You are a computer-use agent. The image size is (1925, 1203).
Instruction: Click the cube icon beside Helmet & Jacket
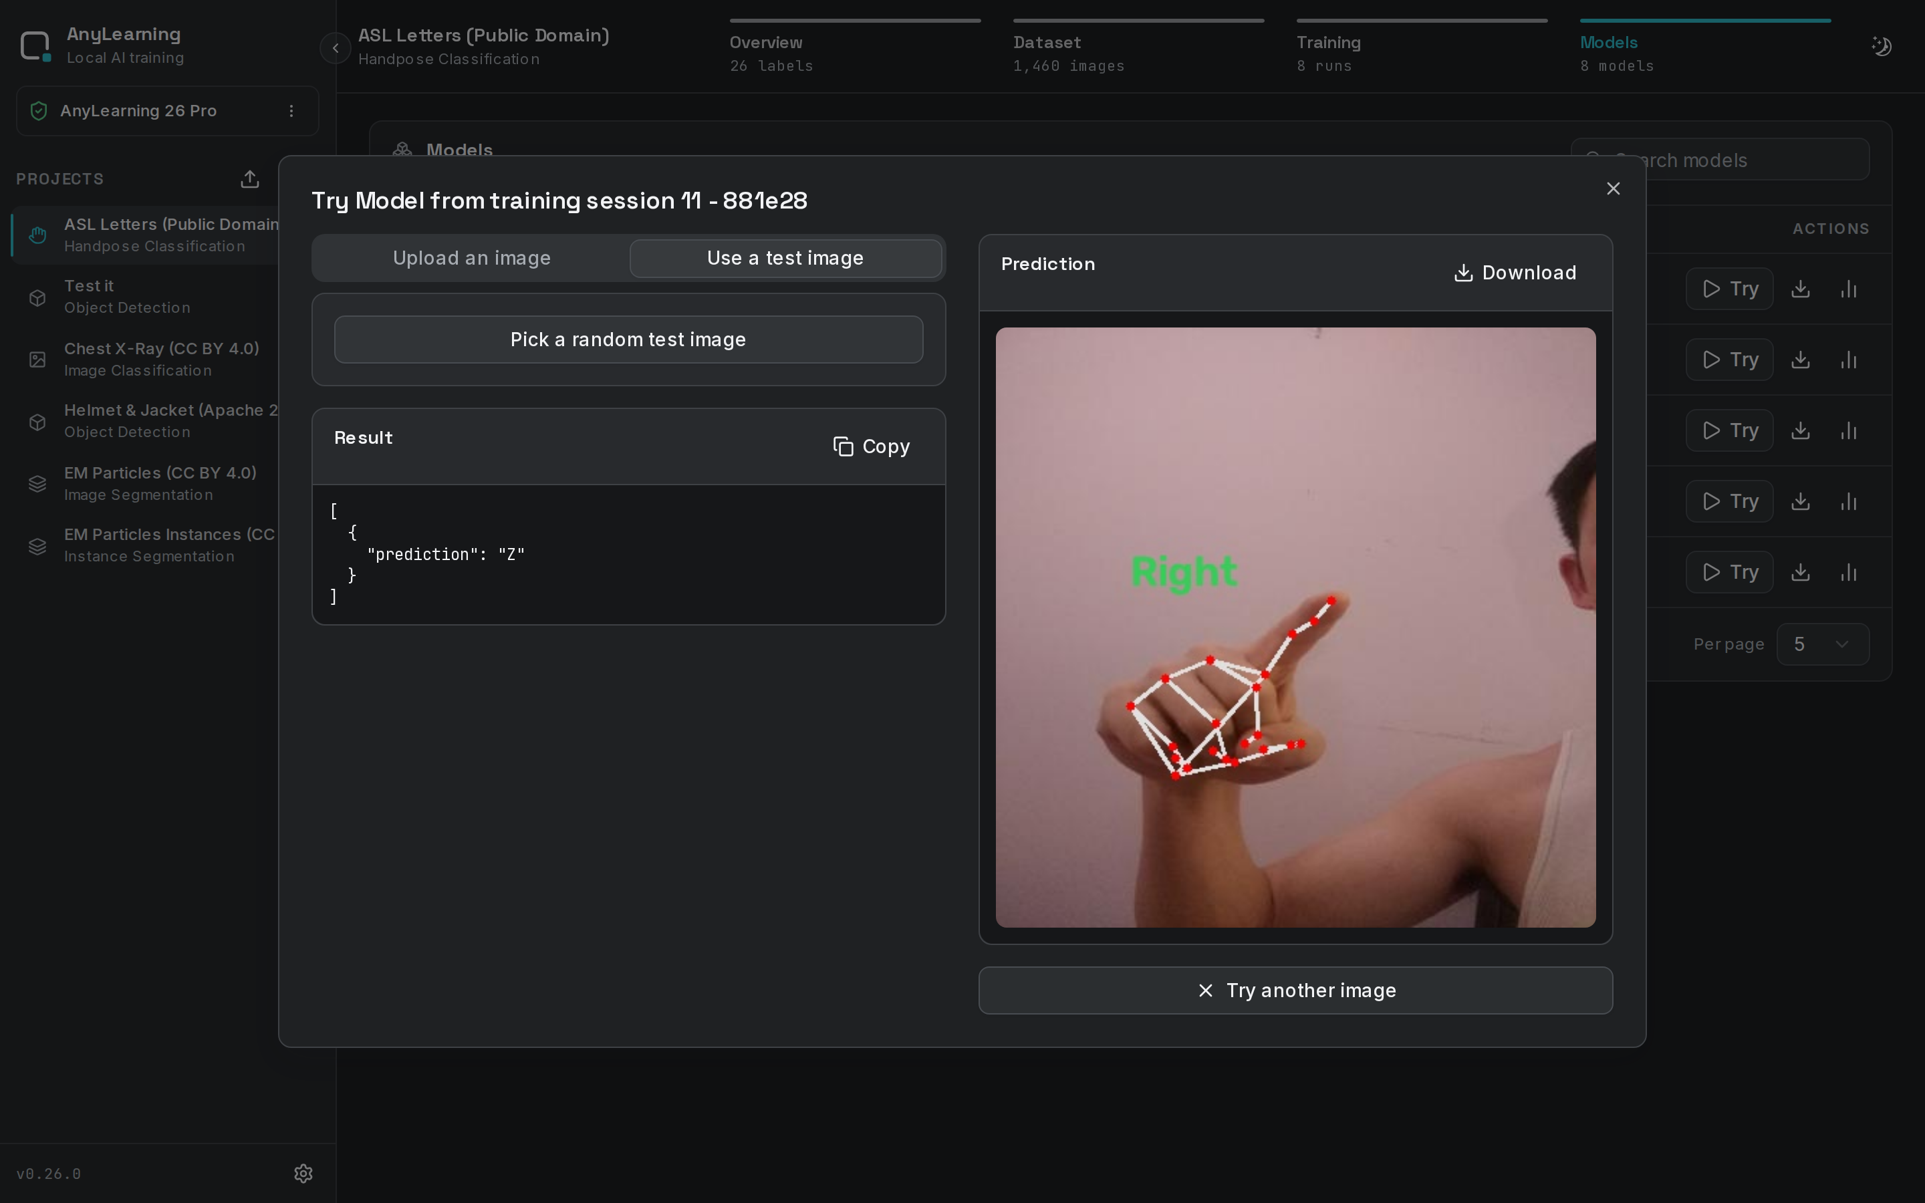pos(37,421)
